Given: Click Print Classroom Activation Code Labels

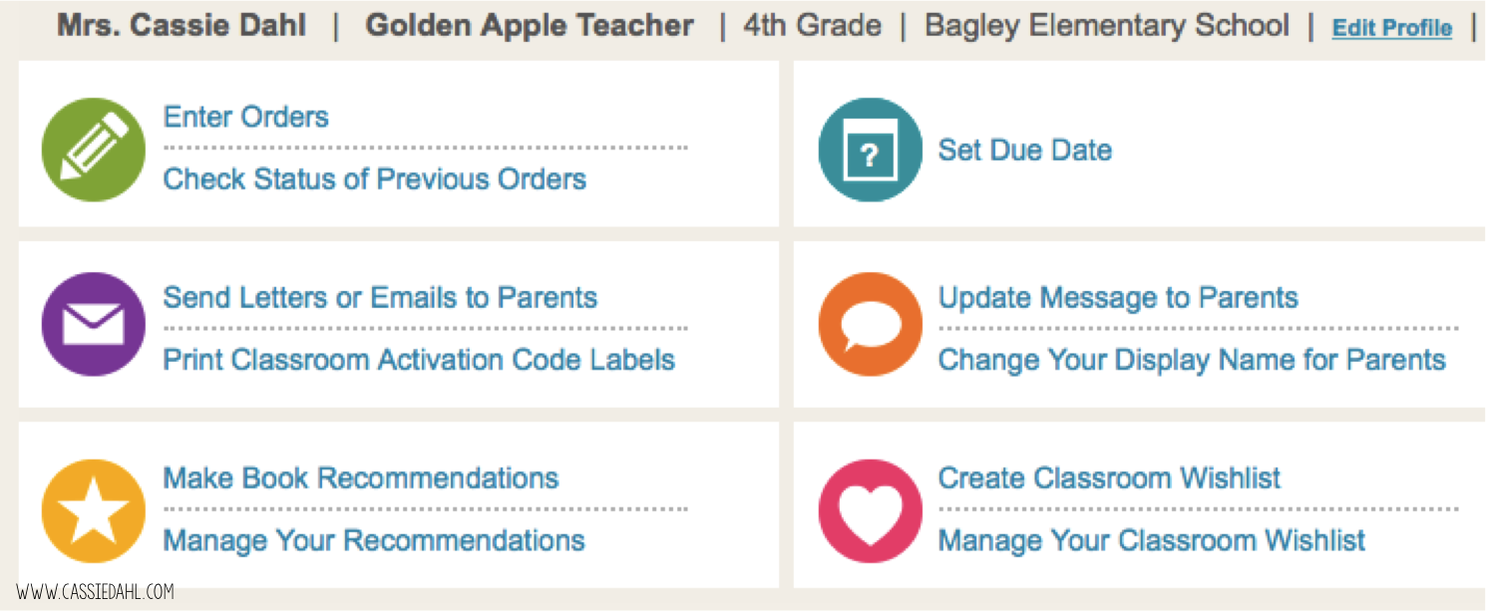Looking at the screenshot, I should coord(418,360).
